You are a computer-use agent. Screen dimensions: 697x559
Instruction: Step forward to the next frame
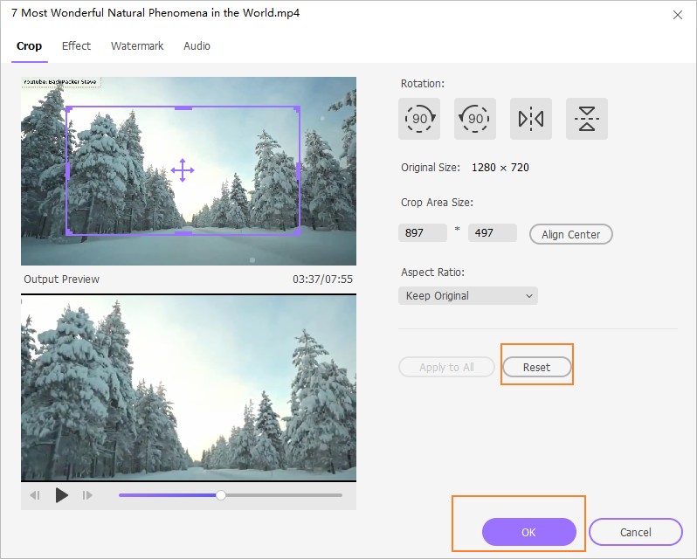(87, 495)
